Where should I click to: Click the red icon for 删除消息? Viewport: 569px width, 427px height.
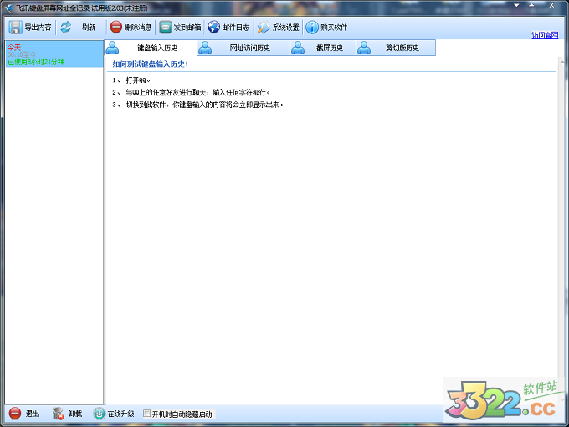click(x=115, y=28)
